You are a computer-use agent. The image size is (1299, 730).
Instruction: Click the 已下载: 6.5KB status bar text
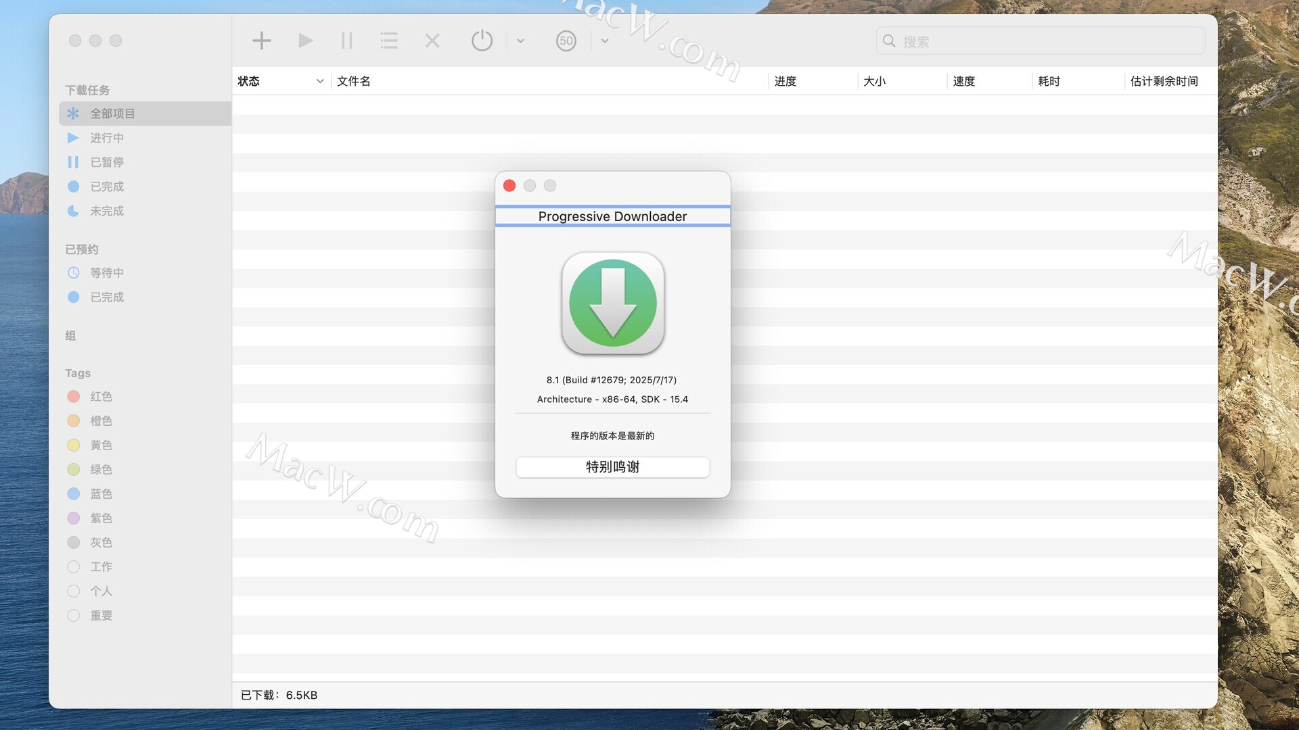click(x=279, y=695)
